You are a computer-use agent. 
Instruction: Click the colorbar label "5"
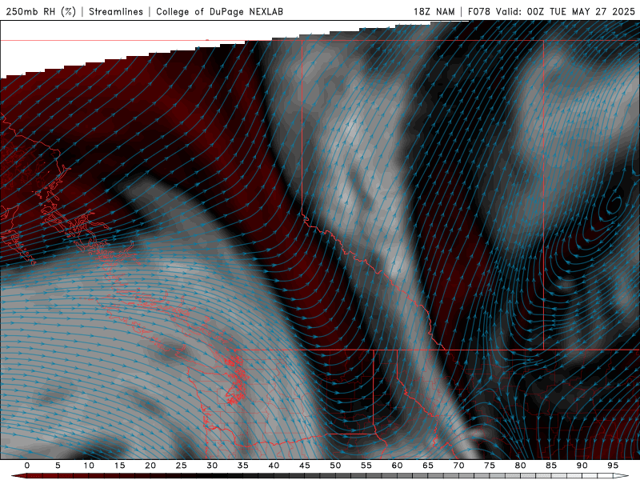pyautogui.click(x=58, y=466)
